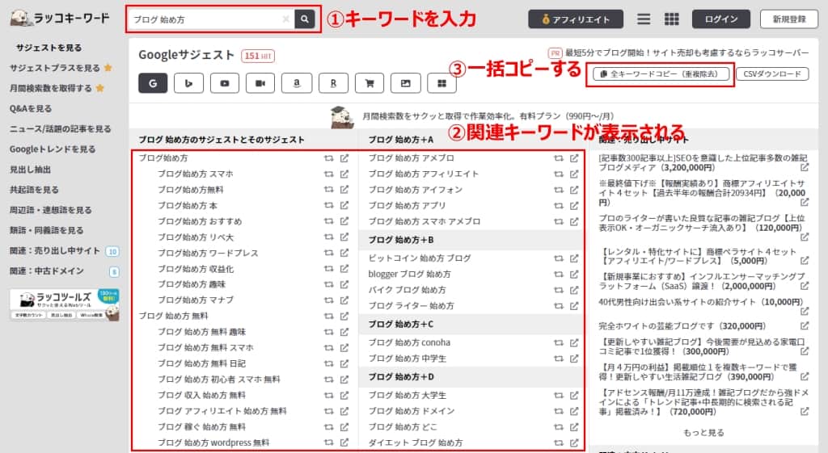The height and width of the screenshot is (453, 828).
Task: Open ニュース/話題の記事を見る in sidebar
Action: [x=60, y=128]
